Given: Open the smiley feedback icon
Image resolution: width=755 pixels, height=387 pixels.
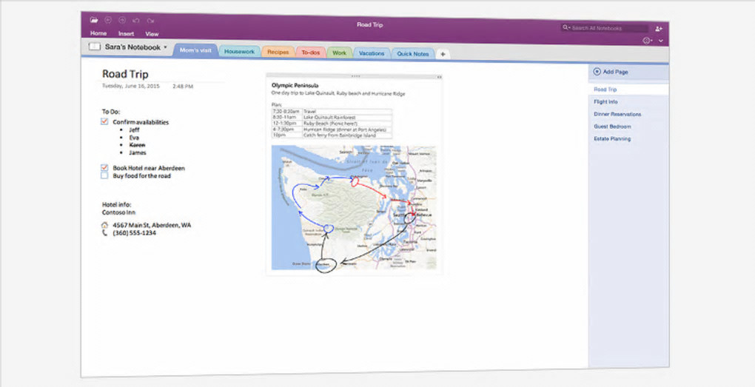Looking at the screenshot, I should click(647, 41).
